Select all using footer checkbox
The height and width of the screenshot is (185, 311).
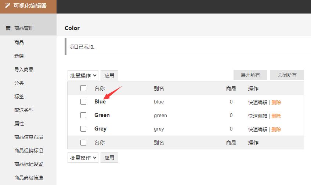(x=83, y=142)
